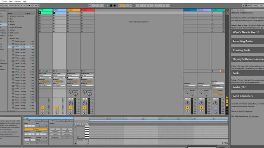
Task: Toggle return track B activator button
Action: click(x=201, y=108)
